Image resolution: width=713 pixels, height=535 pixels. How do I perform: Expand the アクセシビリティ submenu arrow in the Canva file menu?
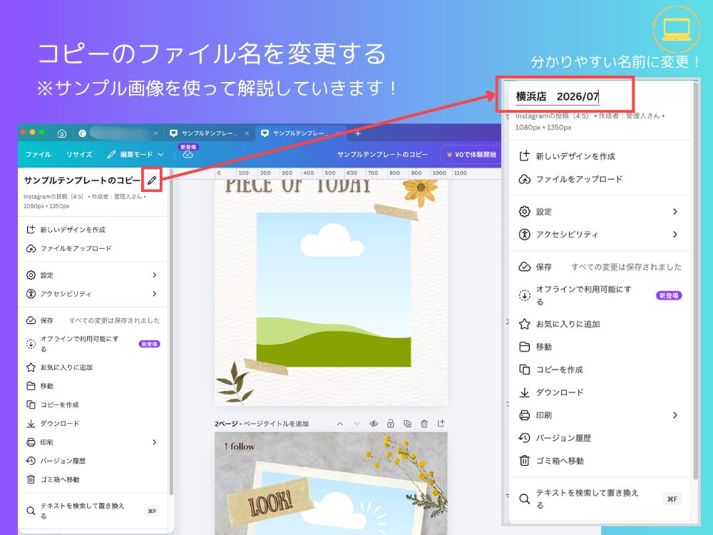click(155, 294)
